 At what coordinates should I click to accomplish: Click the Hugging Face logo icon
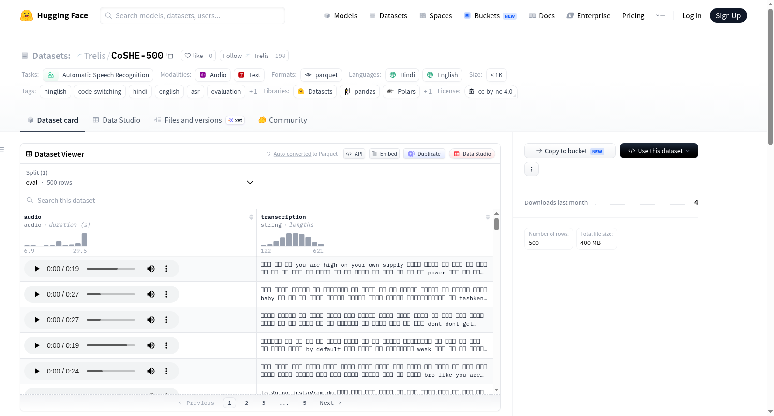pos(27,15)
